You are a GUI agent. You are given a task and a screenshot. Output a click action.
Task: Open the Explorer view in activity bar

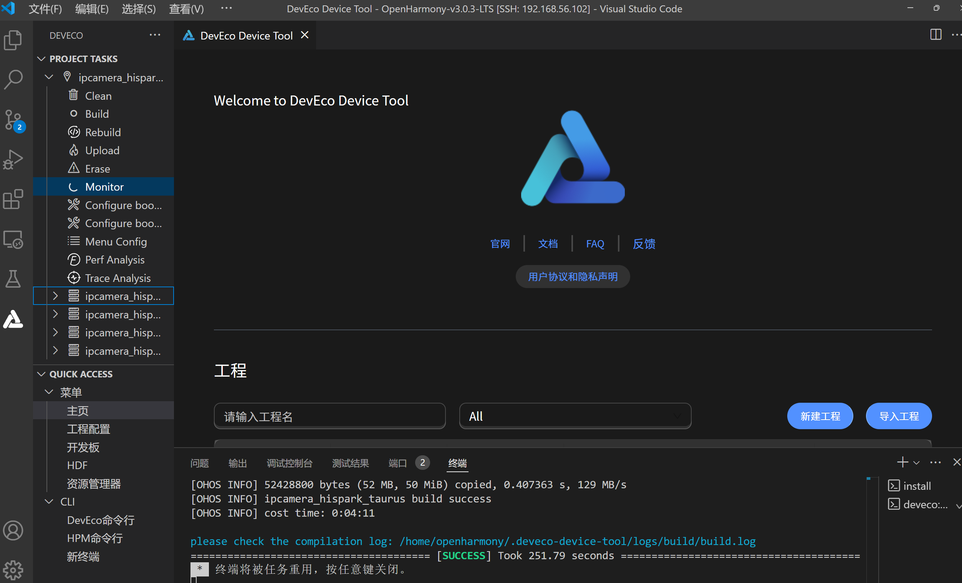click(x=13, y=40)
